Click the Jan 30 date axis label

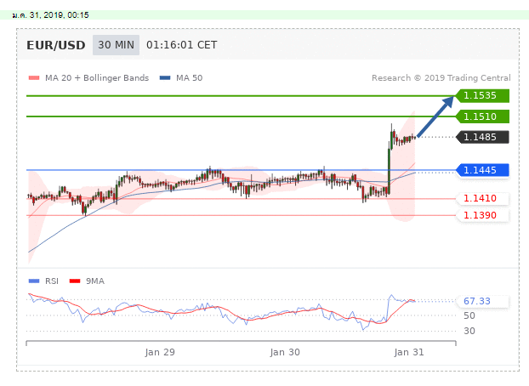click(x=285, y=352)
